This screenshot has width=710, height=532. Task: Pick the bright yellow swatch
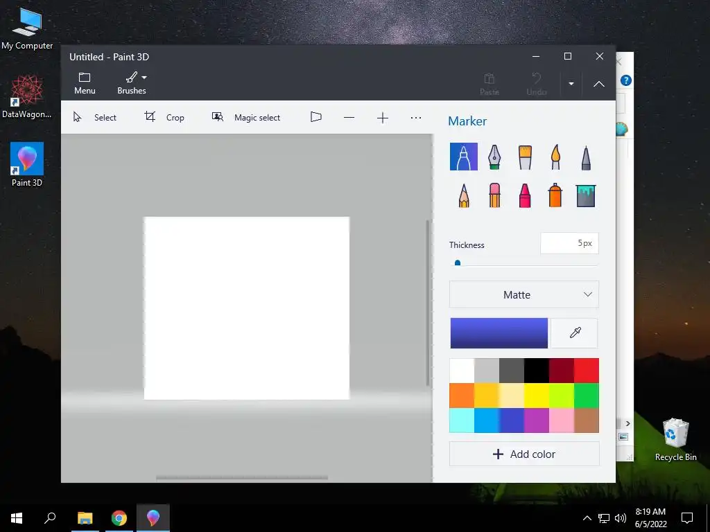click(537, 396)
